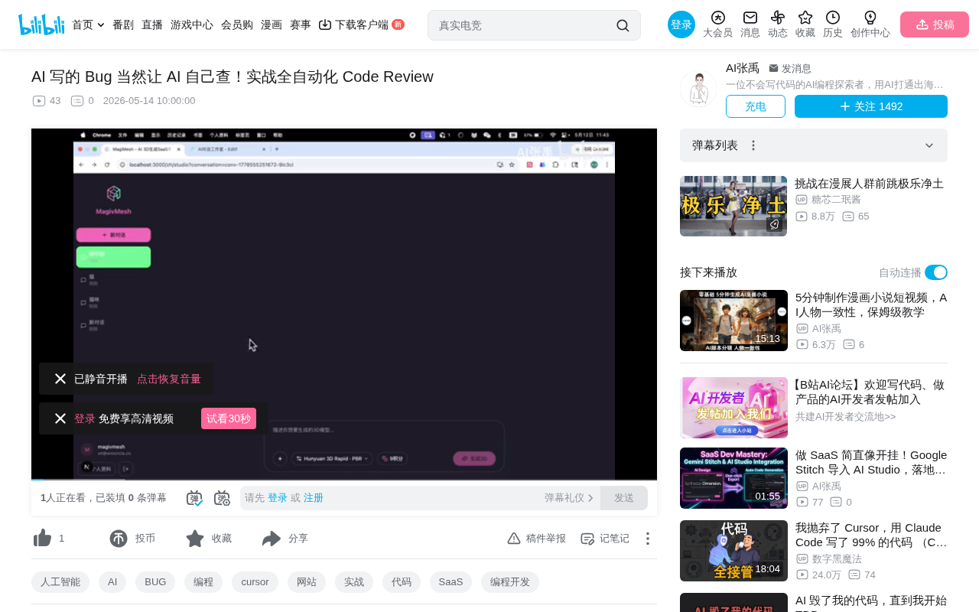Open the 大会员 membership icon

[717, 24]
